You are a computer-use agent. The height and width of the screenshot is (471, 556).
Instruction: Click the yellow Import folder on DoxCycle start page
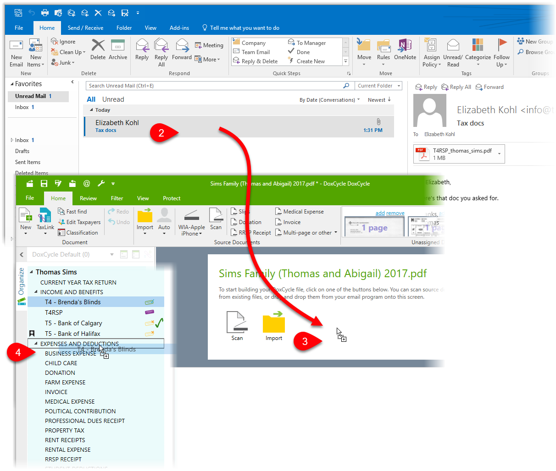pyautogui.click(x=274, y=326)
